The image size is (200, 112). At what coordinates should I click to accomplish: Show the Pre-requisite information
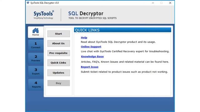(x=58, y=53)
